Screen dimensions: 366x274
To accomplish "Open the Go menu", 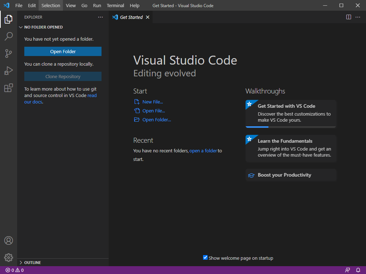I will pos(84,5).
